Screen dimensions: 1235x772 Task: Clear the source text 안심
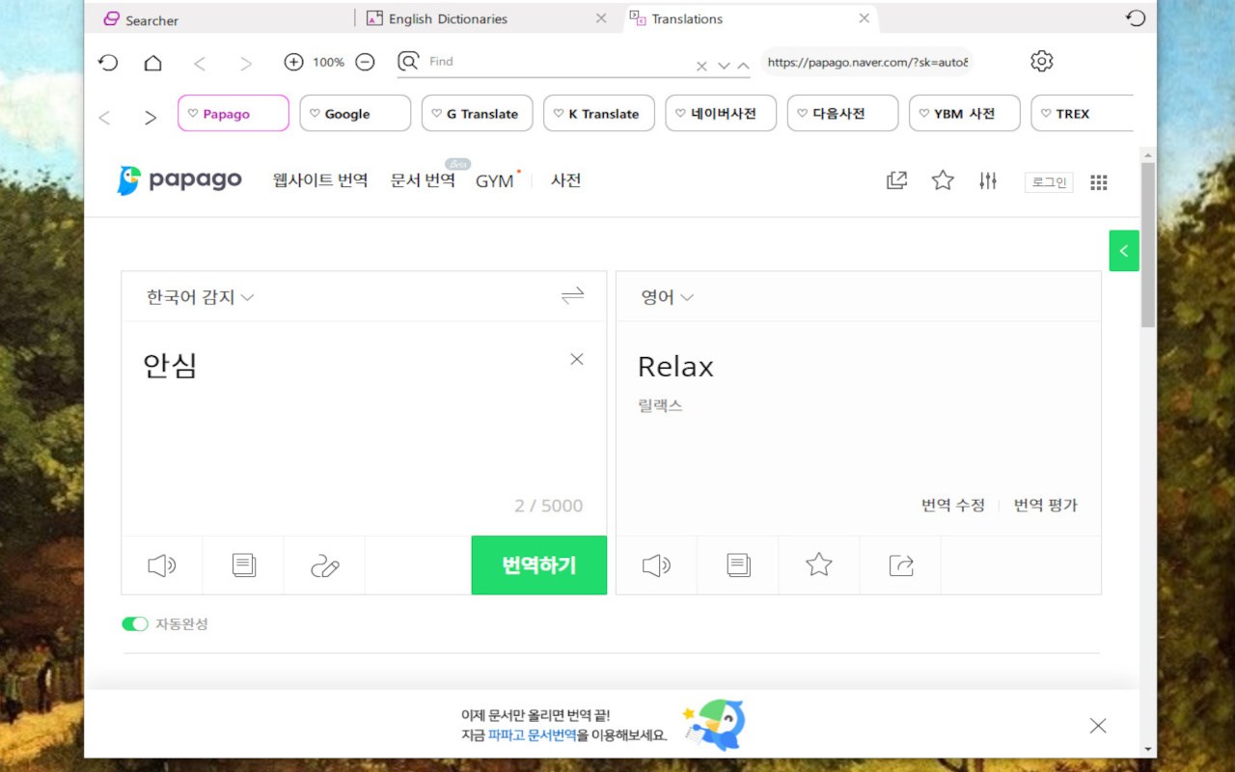(x=577, y=359)
